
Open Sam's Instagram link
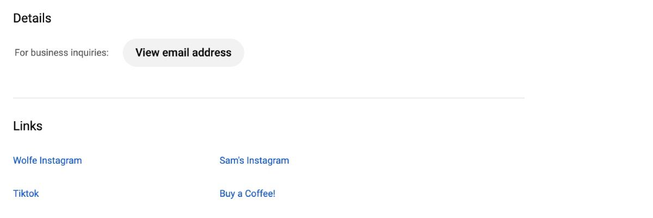coord(254,160)
